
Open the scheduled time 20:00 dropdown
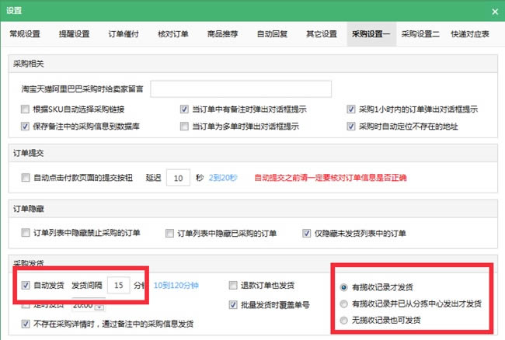point(100,307)
